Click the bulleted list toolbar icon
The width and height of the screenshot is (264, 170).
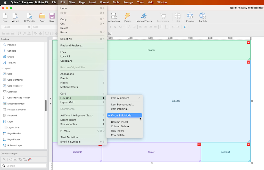pos(162,27)
